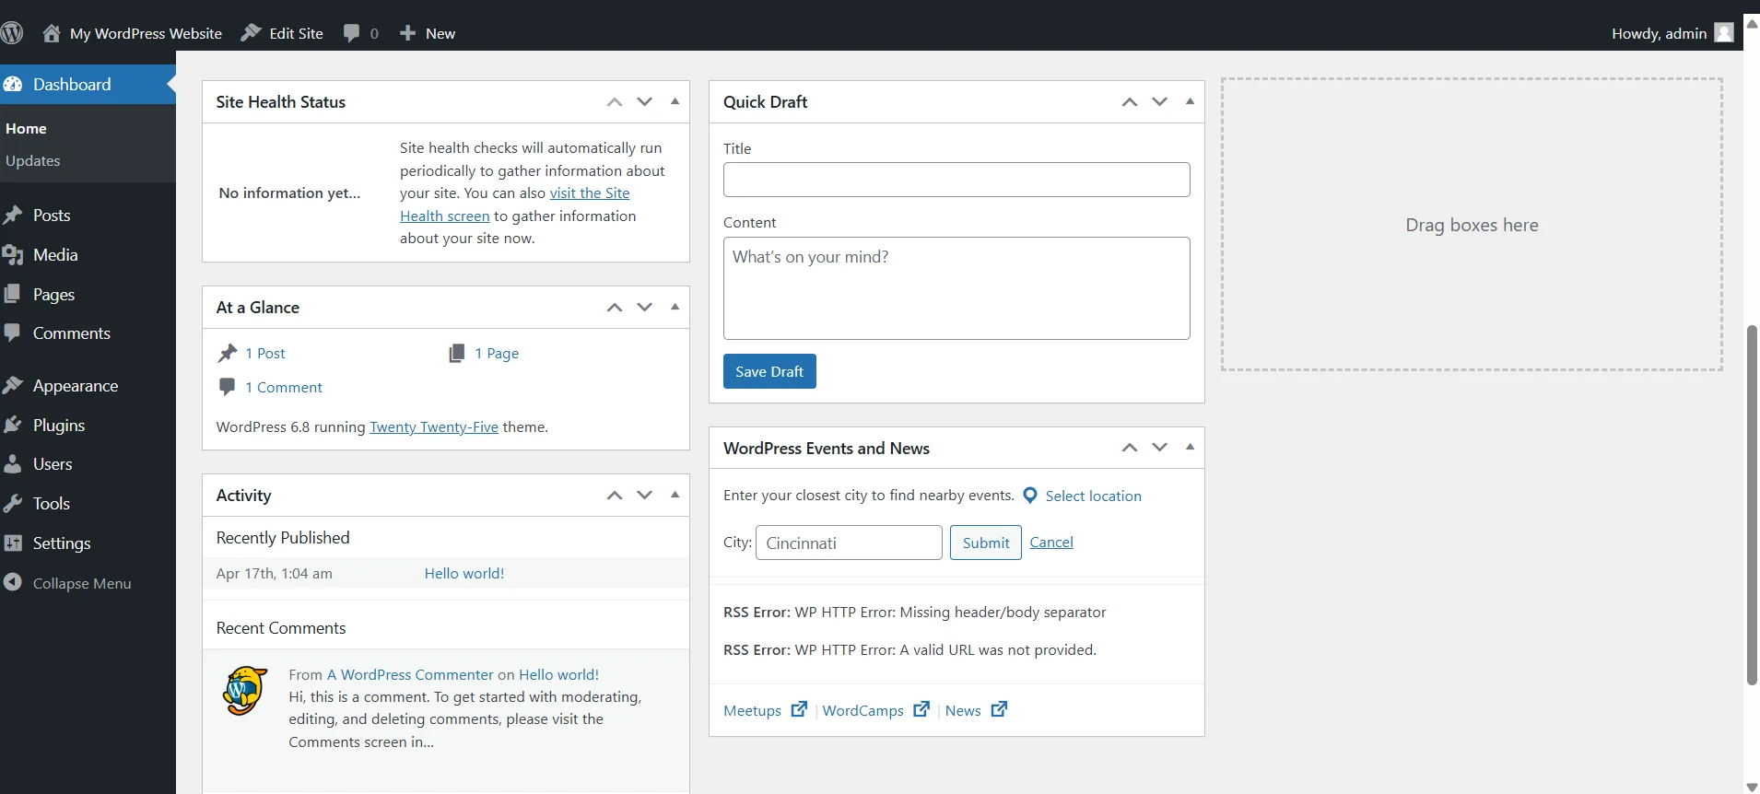Click the Quick Draft Title field
Screen dimensions: 1760x794
[x=956, y=180]
